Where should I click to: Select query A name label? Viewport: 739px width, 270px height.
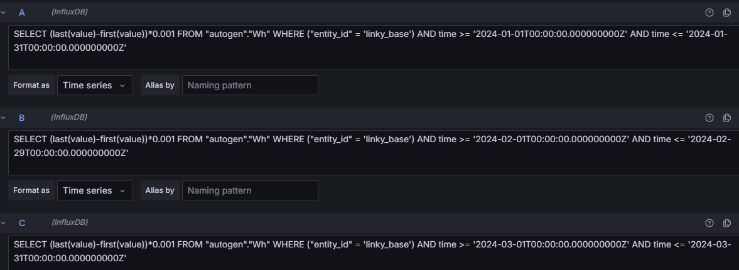point(22,13)
